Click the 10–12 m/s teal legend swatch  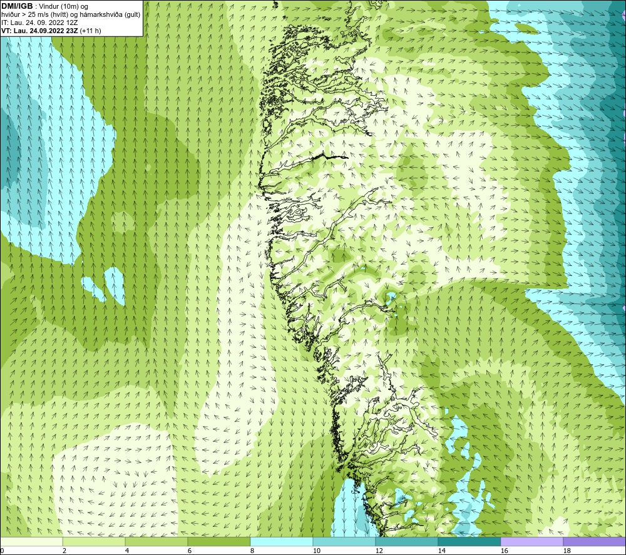tap(344, 542)
